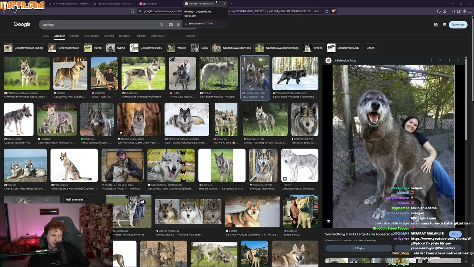Select the Czech filter chip
474x267 pixels.
point(370,48)
